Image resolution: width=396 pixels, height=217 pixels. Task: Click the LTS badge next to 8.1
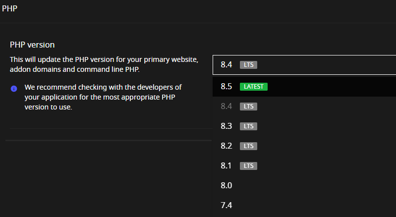[x=249, y=166]
